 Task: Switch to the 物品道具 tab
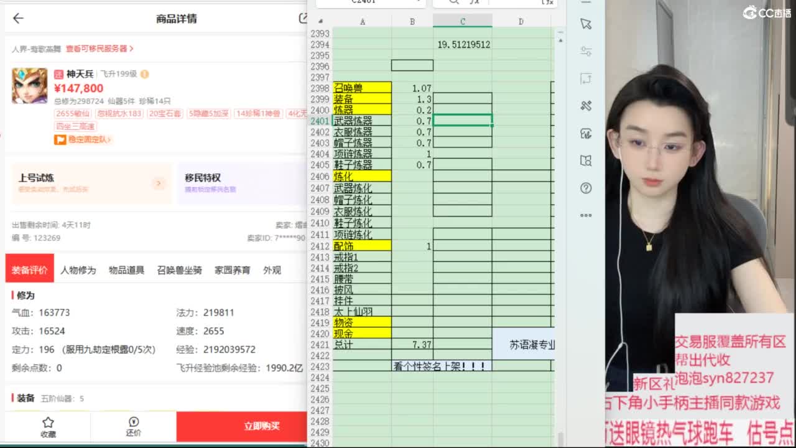pos(126,270)
